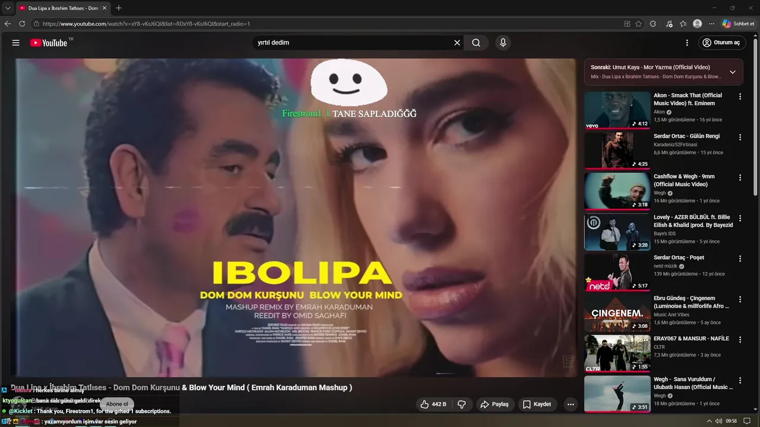Click the Paylaş share button

click(495, 404)
